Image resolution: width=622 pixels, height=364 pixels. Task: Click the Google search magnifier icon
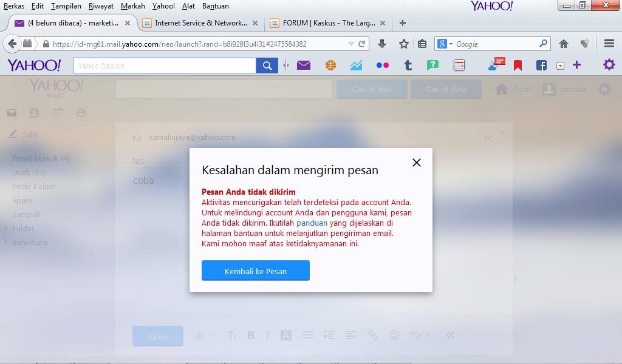click(543, 44)
